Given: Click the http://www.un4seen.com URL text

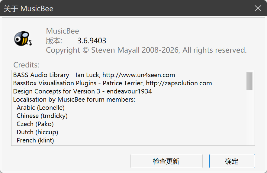Looking at the screenshot, I should (139, 75).
